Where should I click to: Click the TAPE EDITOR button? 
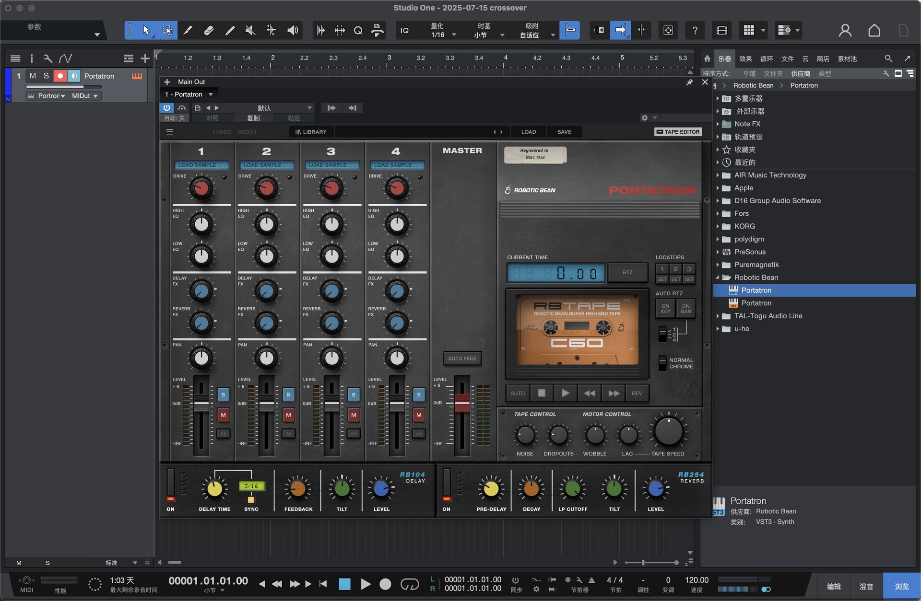coord(678,132)
